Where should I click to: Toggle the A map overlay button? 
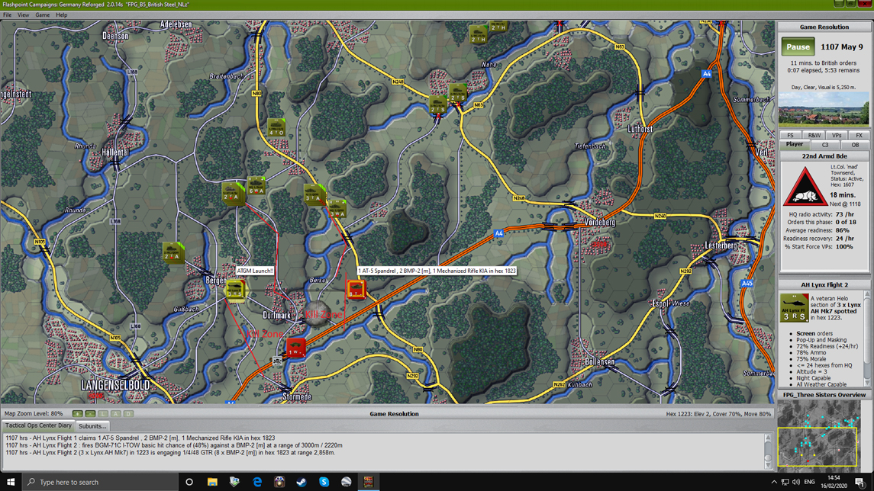(116, 414)
